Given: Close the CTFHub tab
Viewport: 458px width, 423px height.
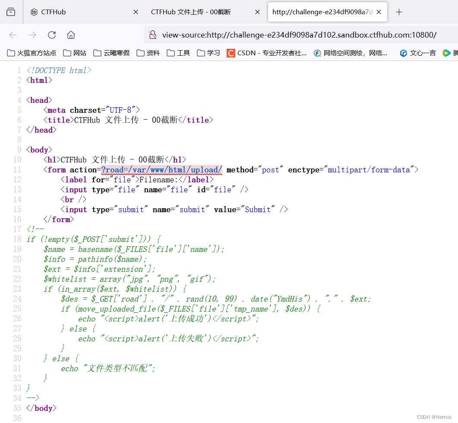Looking at the screenshot, I should point(136,12).
